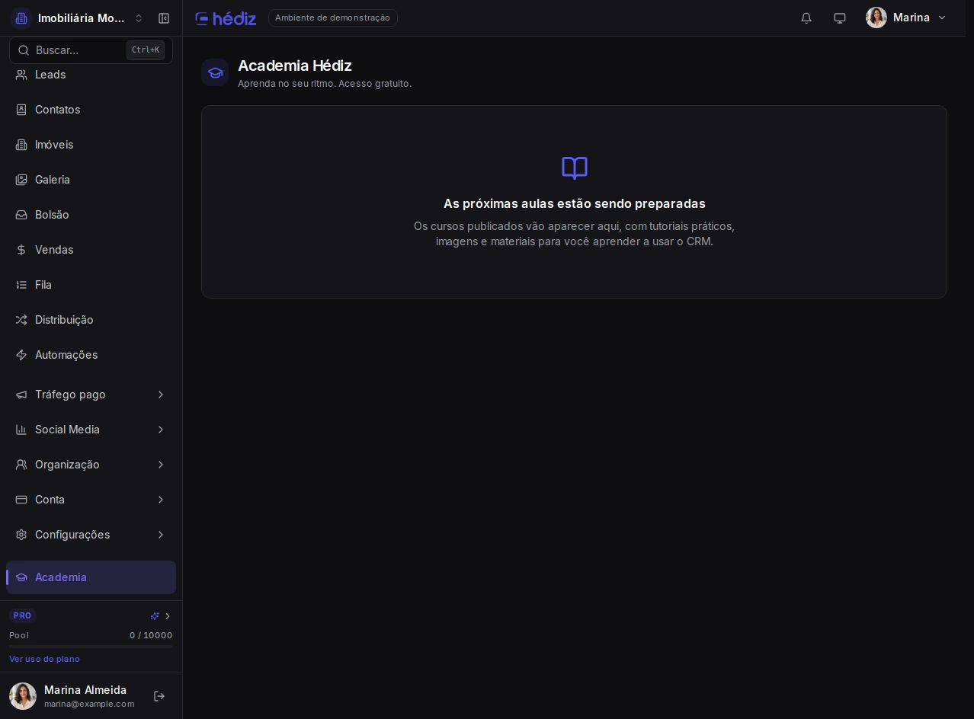Click the monitor display icon in header
Screen dimensions: 974x719
840,18
